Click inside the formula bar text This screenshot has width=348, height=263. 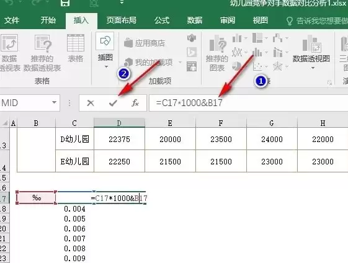tap(189, 103)
